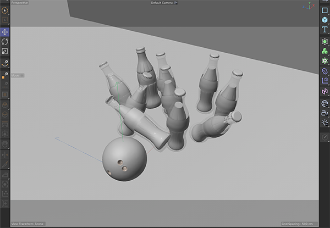Click the camera icon in right toolbar

click(324, 113)
